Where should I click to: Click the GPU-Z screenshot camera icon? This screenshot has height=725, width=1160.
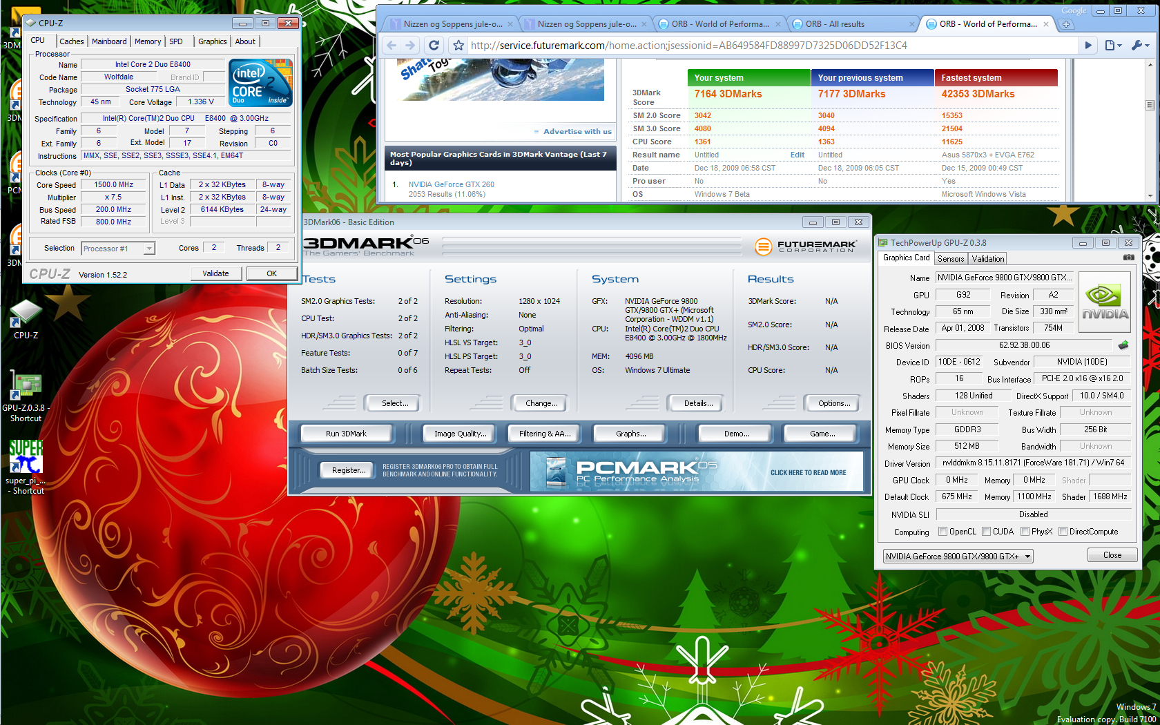pyautogui.click(x=1128, y=258)
